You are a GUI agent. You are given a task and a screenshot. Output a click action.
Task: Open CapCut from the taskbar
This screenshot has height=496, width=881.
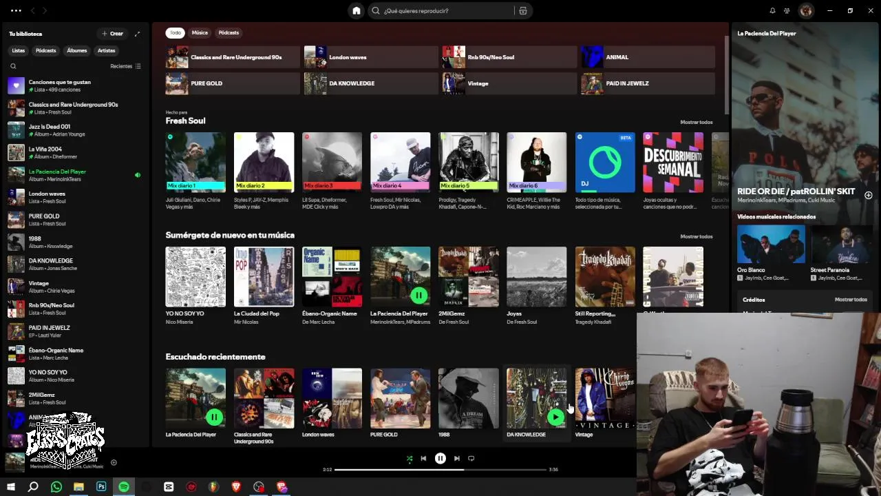pyautogui.click(x=169, y=486)
